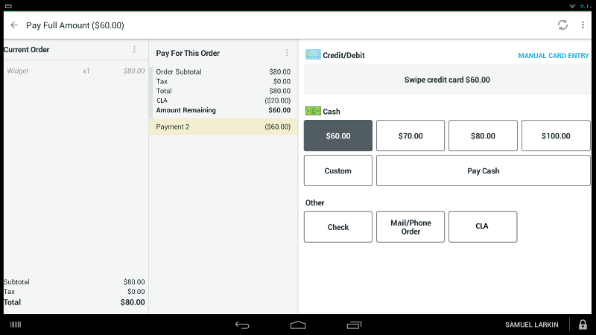Open Pay For This Order options menu

point(287,53)
